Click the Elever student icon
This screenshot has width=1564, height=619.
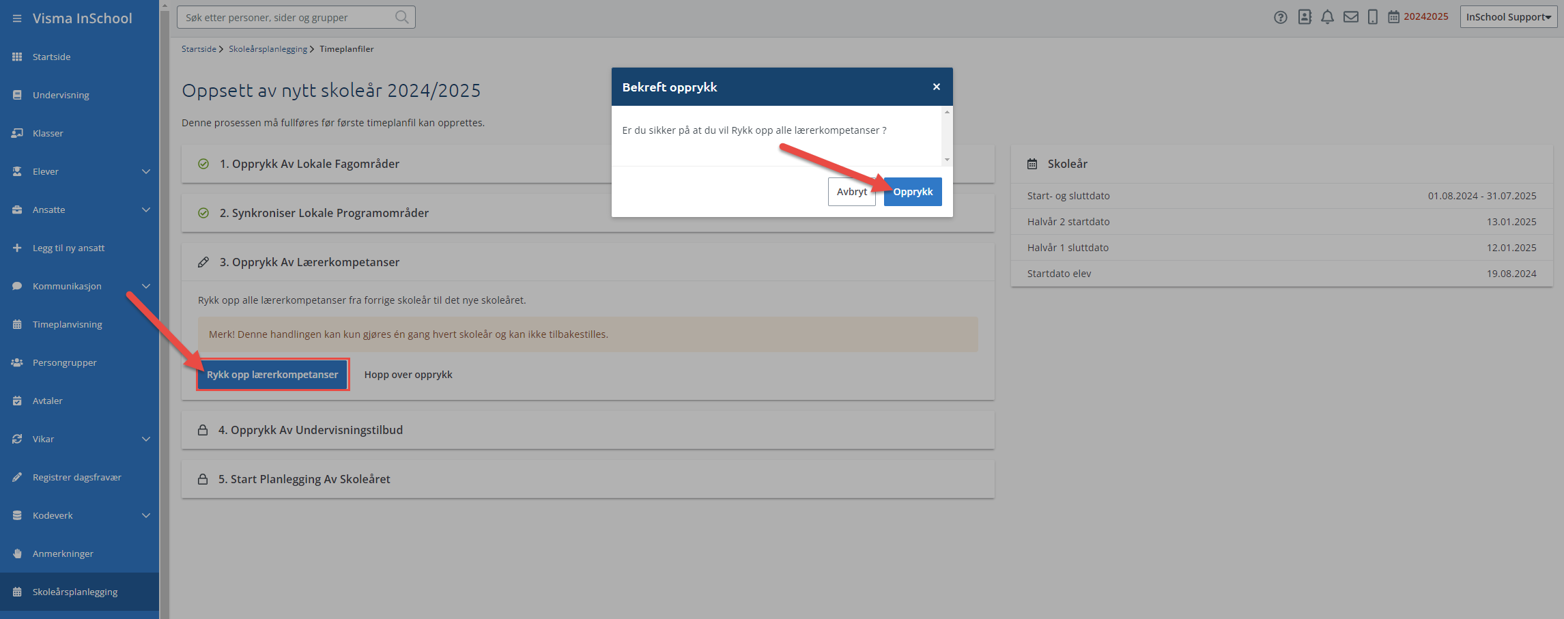pos(17,171)
